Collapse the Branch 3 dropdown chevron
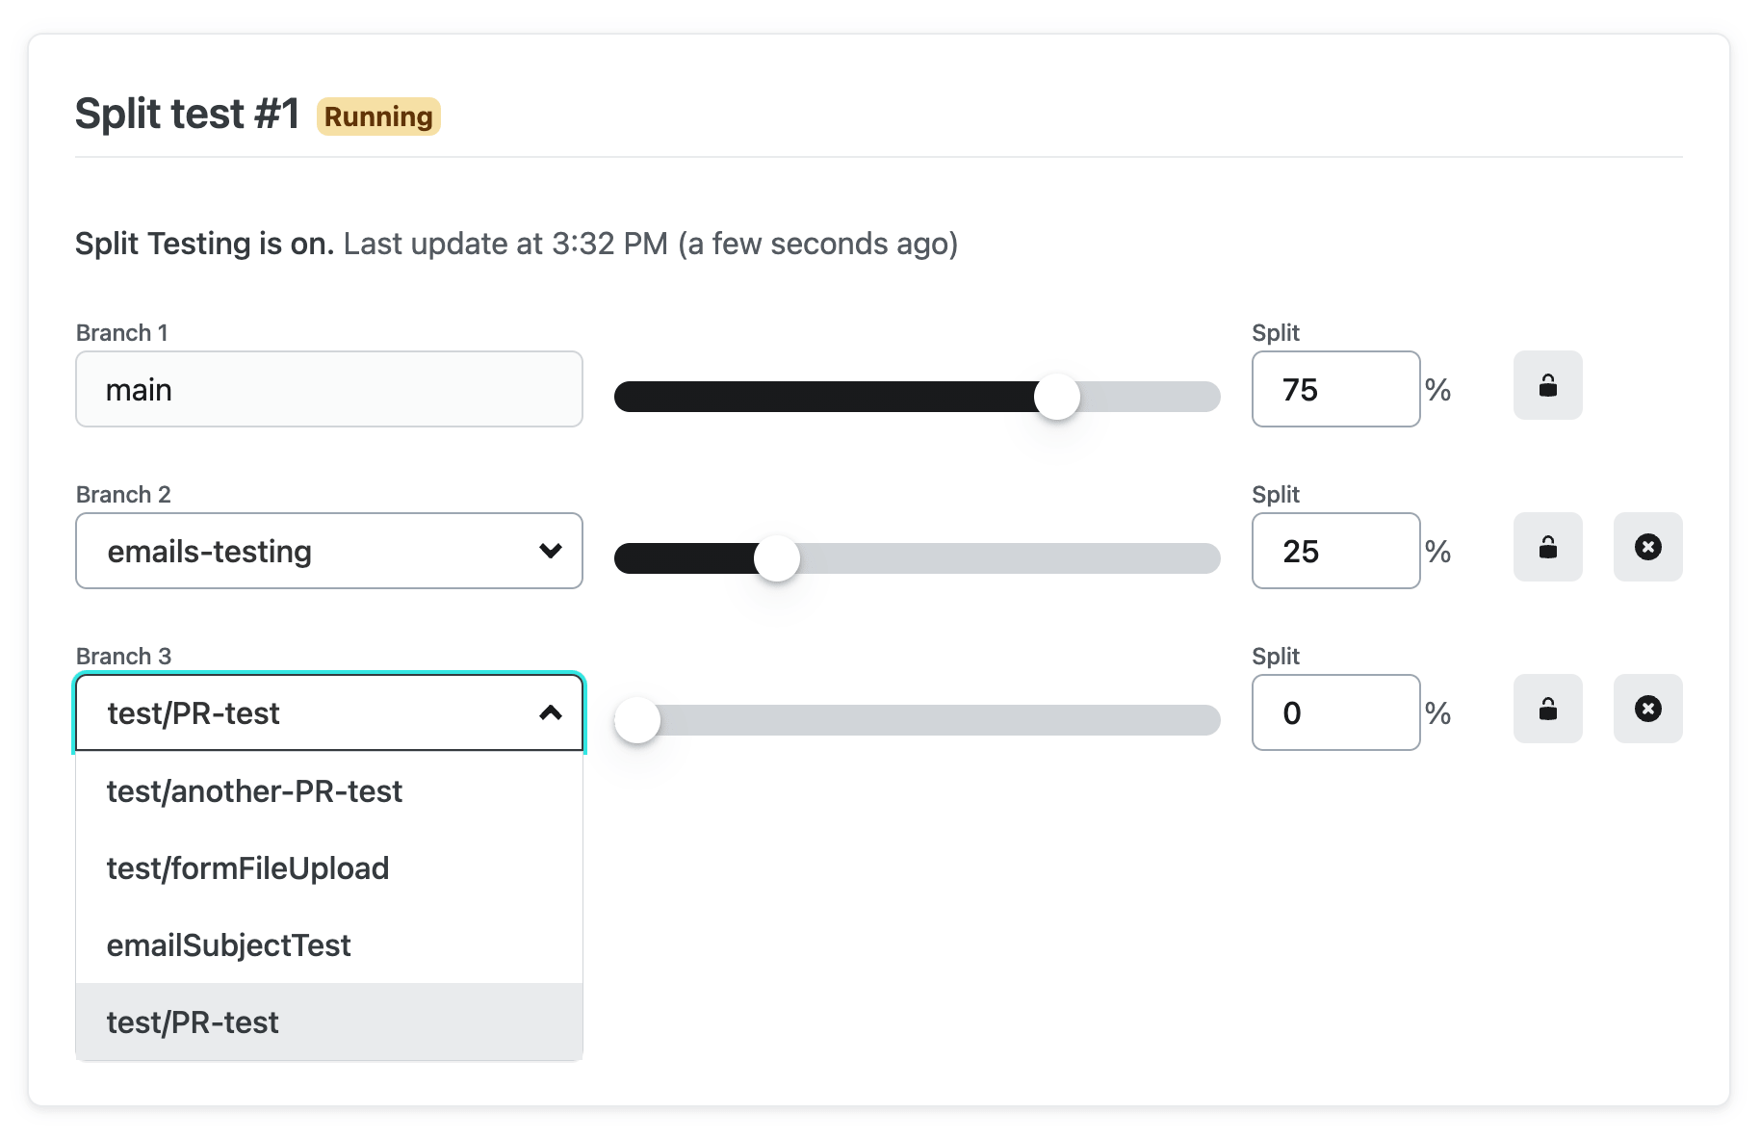The height and width of the screenshot is (1138, 1760). 551,713
